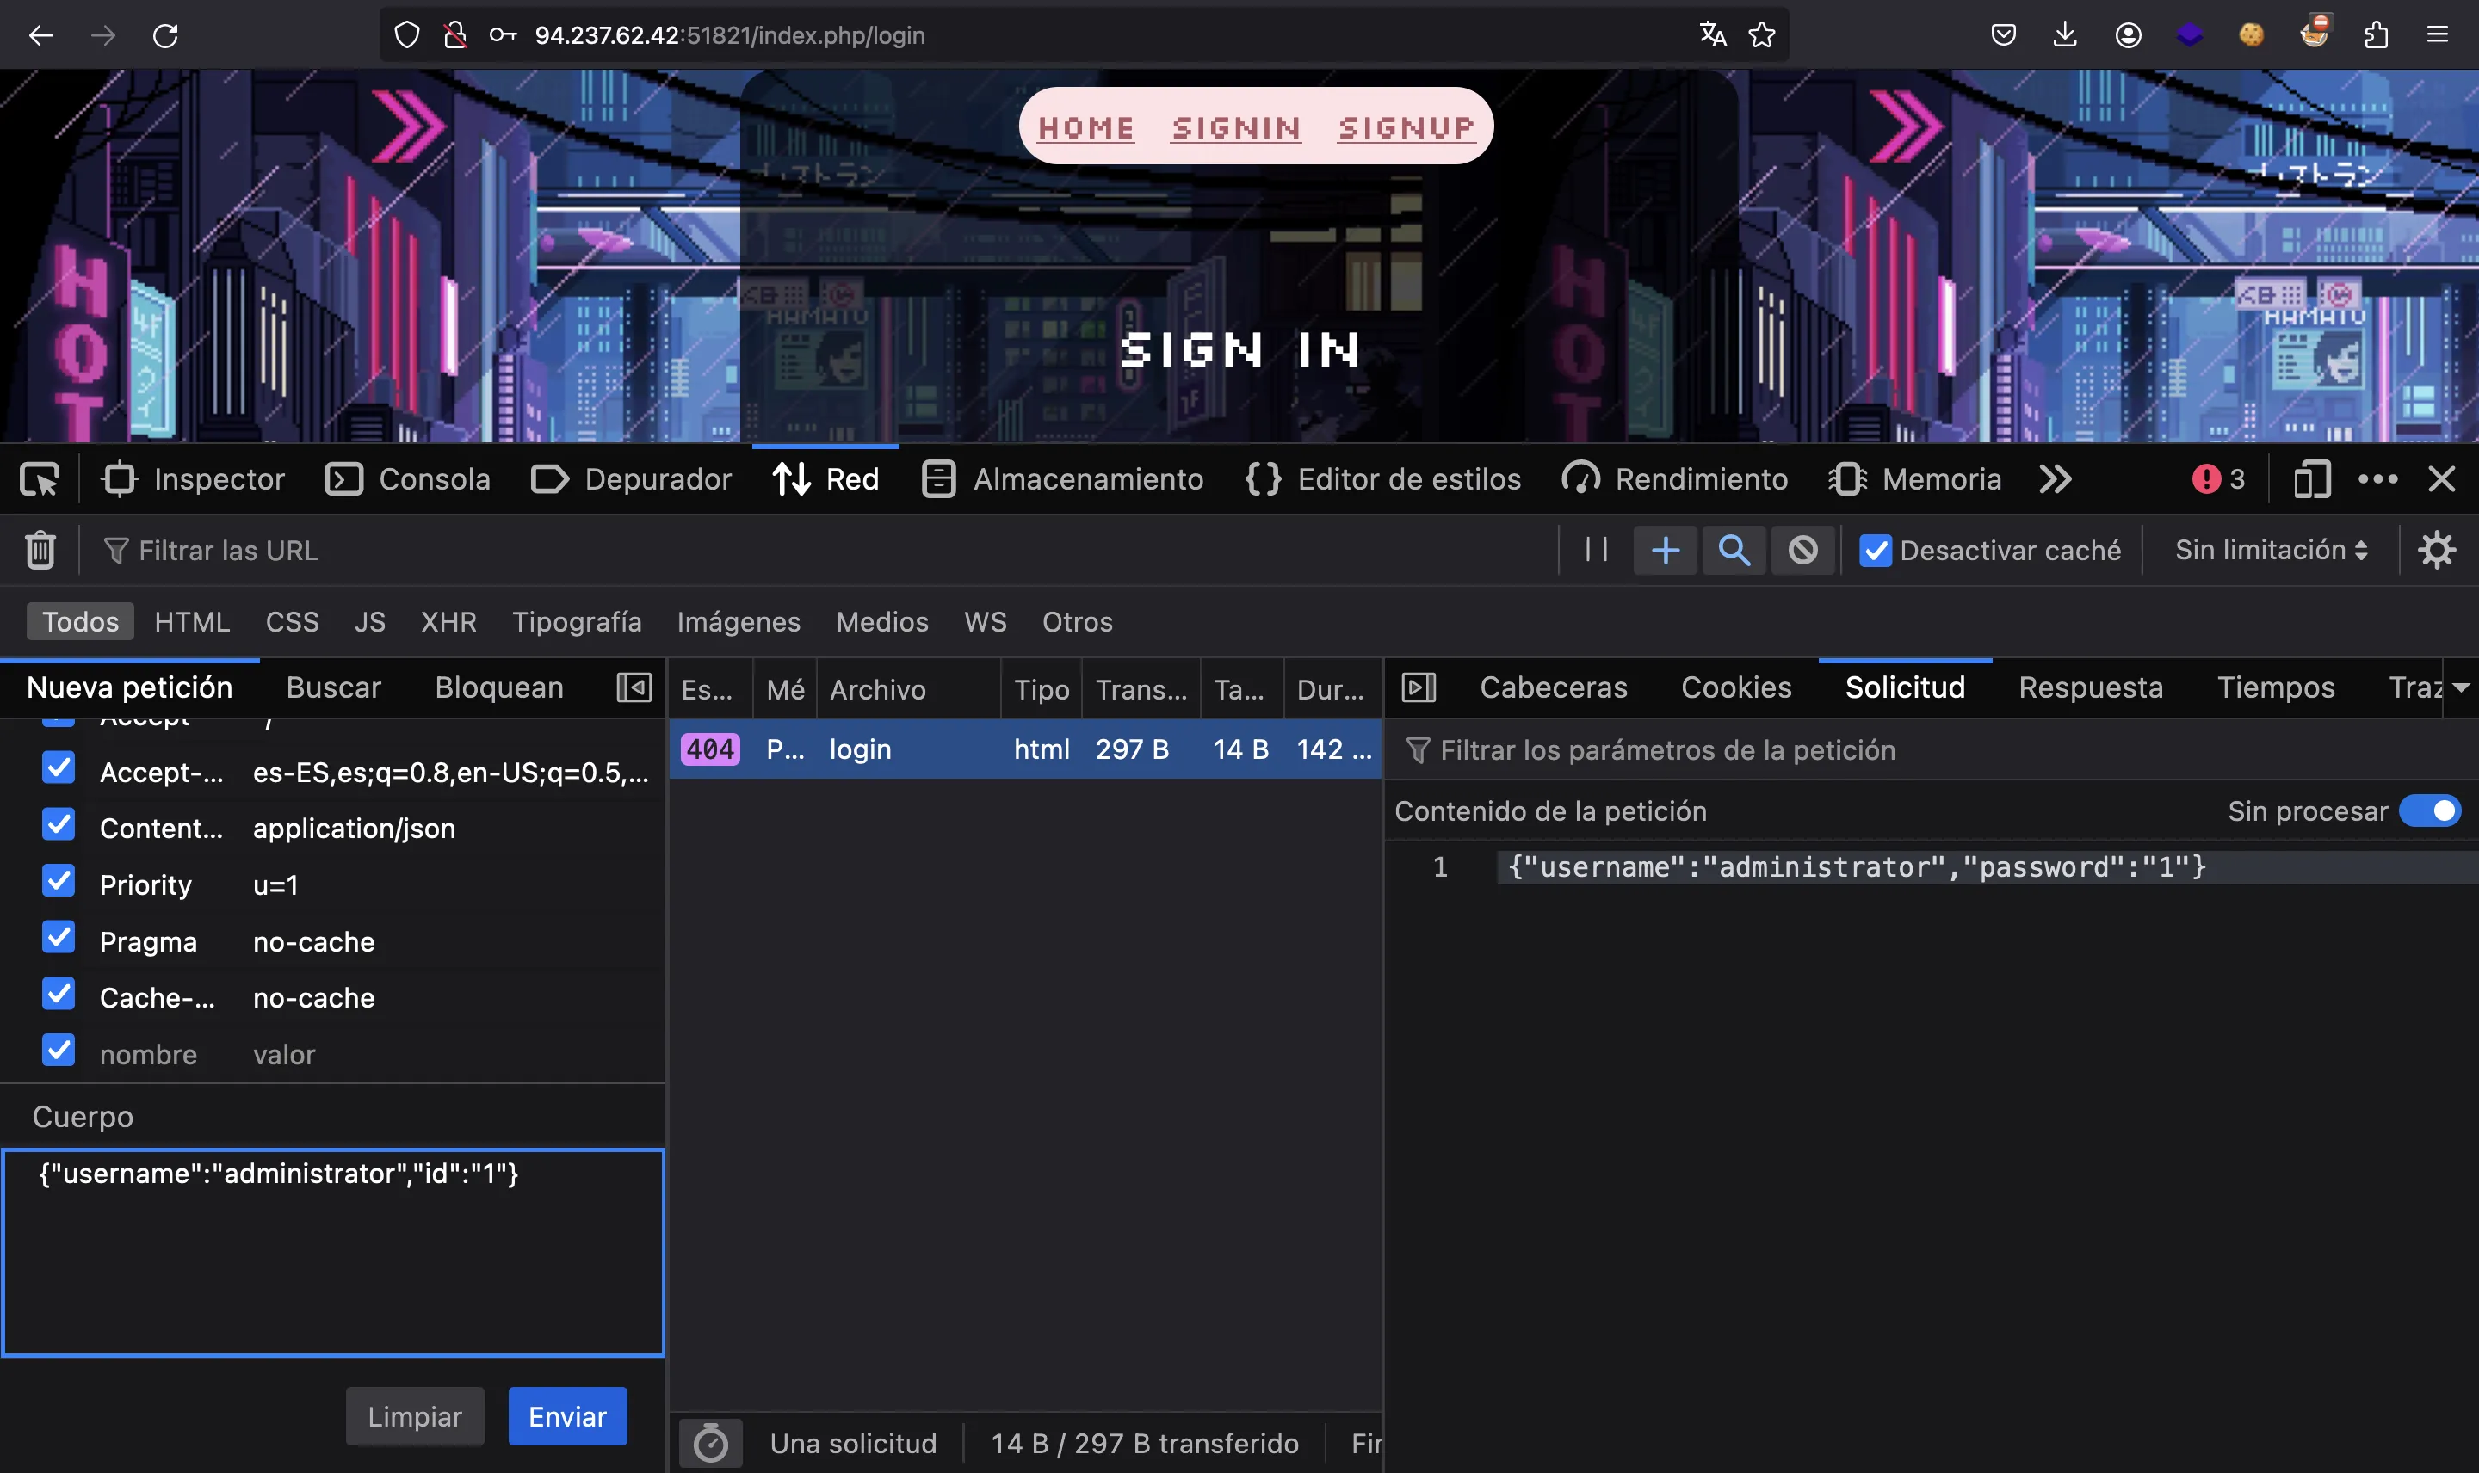Click the Limpiar button
The height and width of the screenshot is (1473, 2479).
coord(415,1416)
